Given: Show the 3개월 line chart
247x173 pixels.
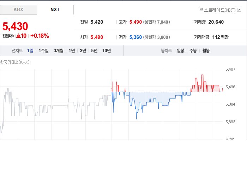Looking at the screenshot, I should pos(59,50).
